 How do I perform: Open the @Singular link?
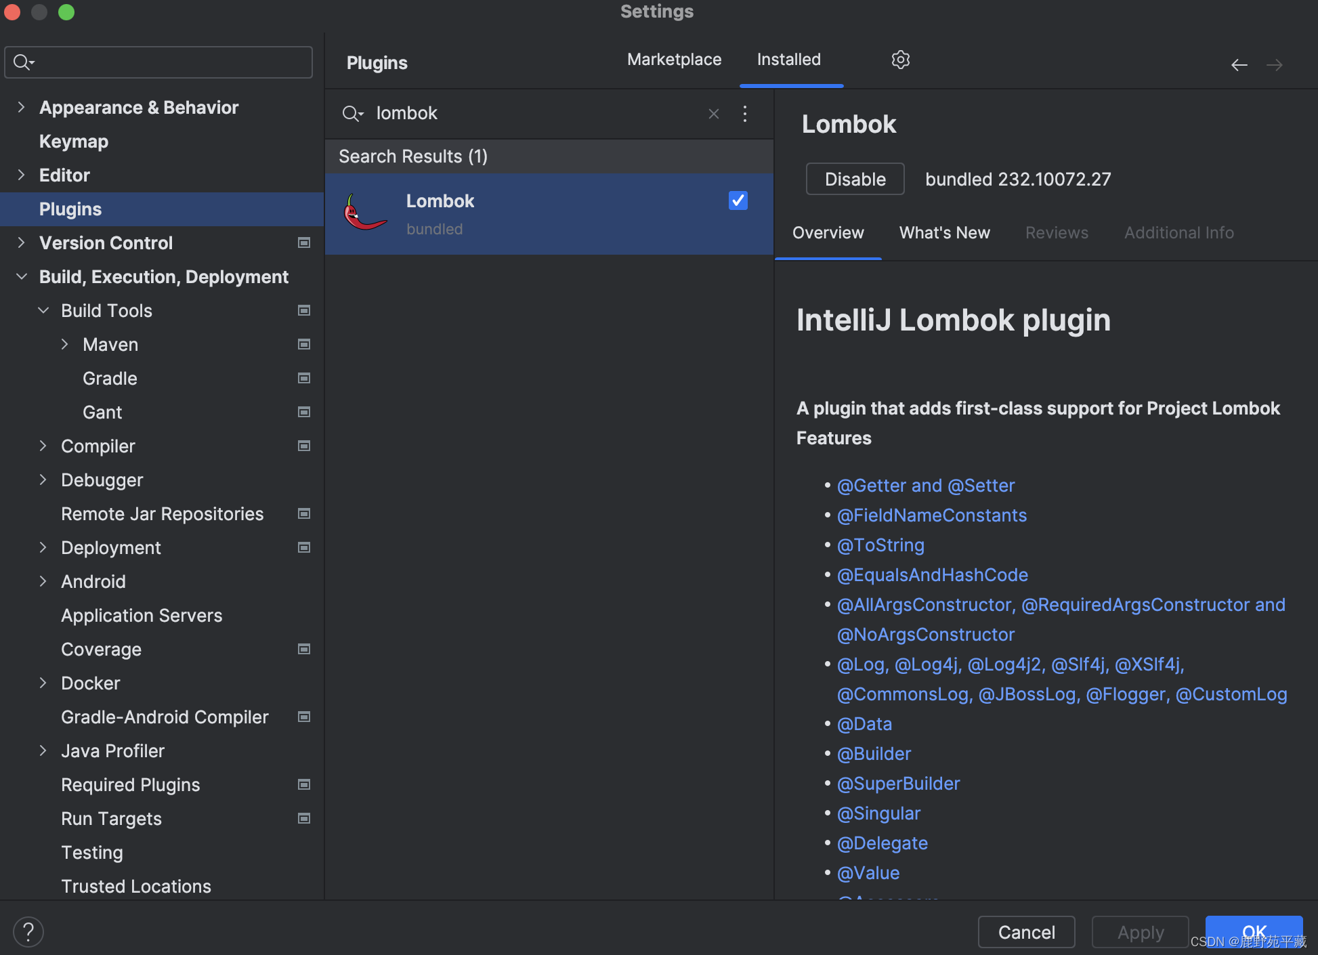pos(878,813)
